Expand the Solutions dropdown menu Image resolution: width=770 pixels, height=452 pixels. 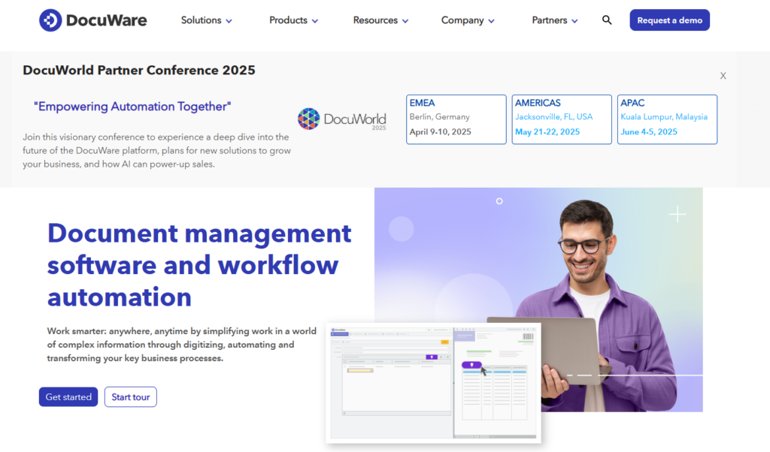coord(206,20)
